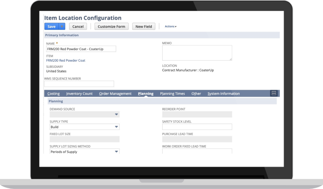The height and width of the screenshot is (189, 323).
Task: Select the Planning tab
Action: coord(146,94)
